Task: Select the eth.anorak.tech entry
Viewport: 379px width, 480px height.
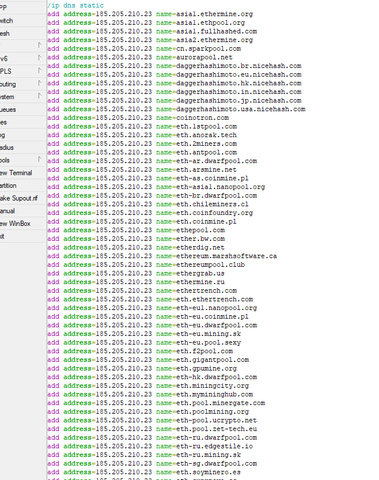Action: coord(142,135)
